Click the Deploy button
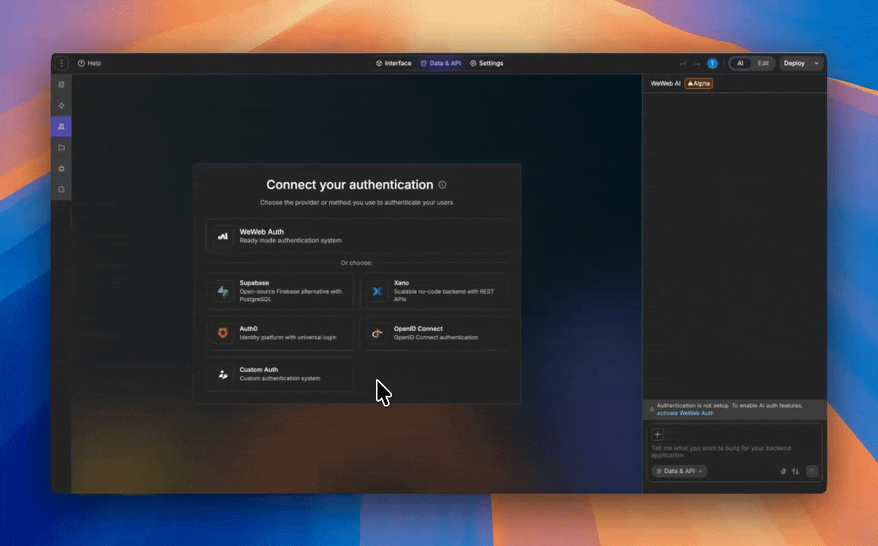The width and height of the screenshot is (878, 546). (x=794, y=63)
